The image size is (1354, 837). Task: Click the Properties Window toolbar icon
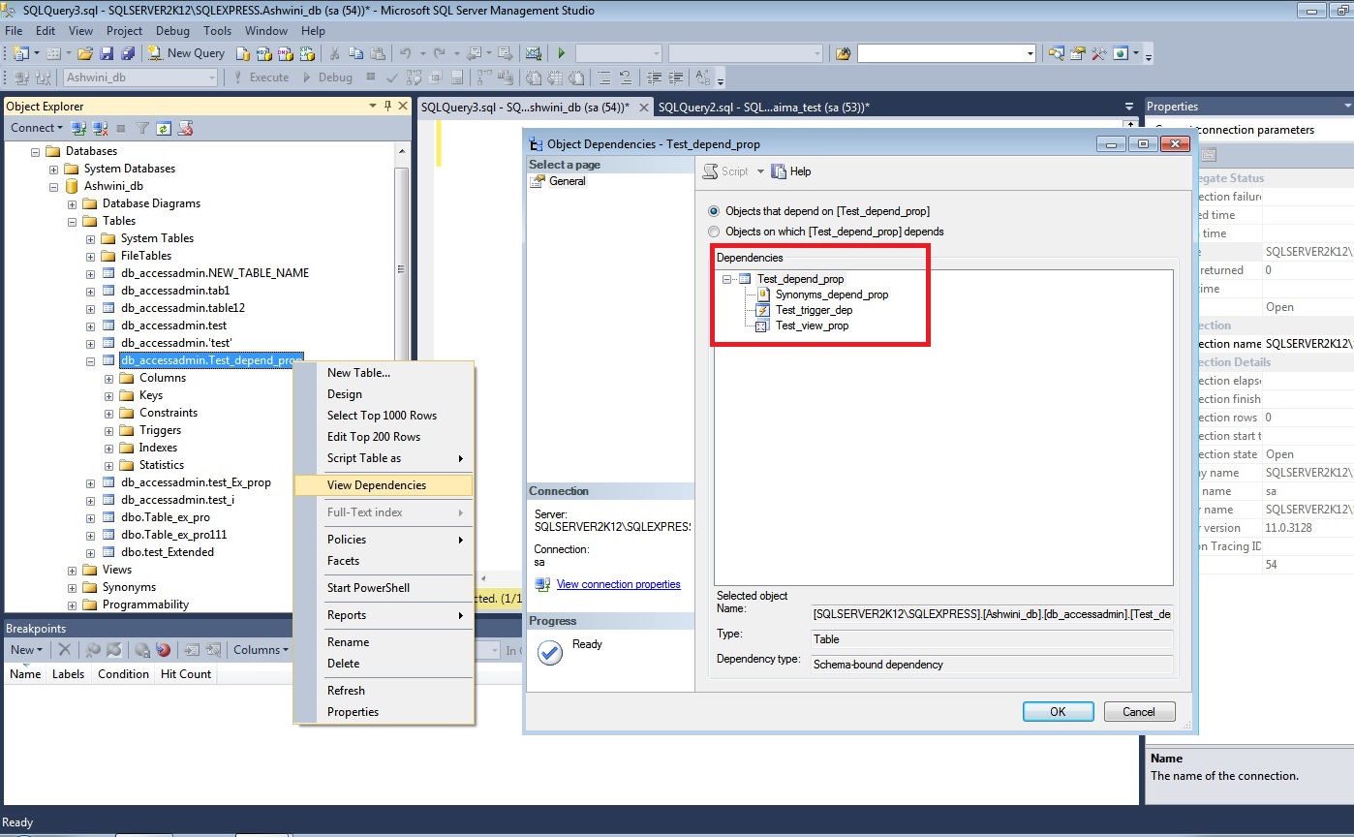pyautogui.click(x=1077, y=53)
